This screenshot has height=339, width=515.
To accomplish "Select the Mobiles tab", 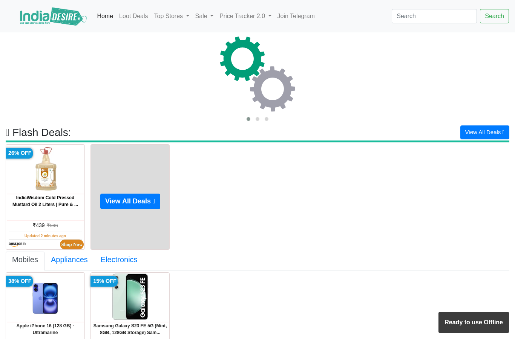I will (25, 260).
